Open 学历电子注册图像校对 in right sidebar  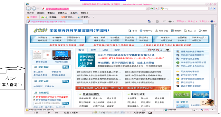192,55
